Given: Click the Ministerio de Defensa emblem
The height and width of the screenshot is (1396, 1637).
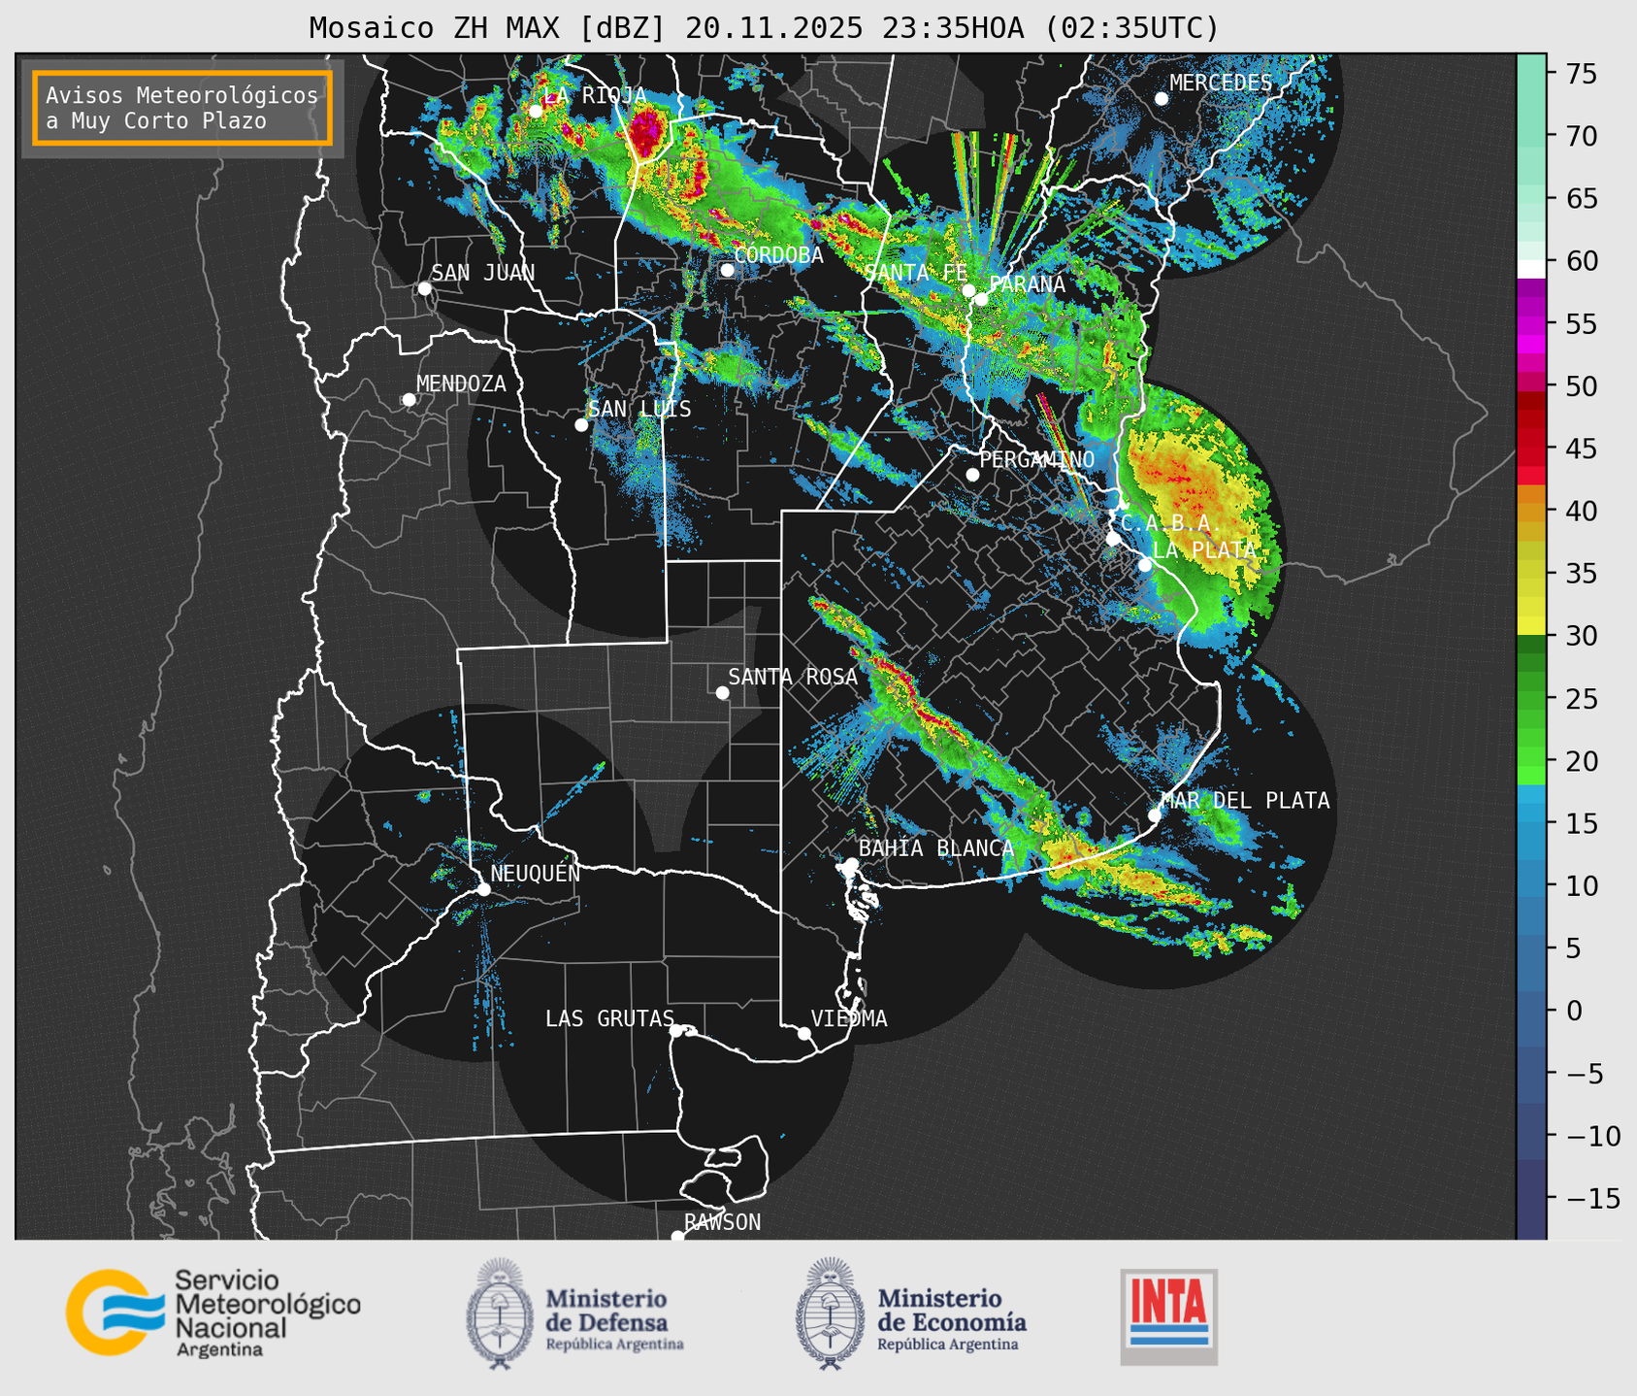Looking at the screenshot, I should [x=500, y=1313].
